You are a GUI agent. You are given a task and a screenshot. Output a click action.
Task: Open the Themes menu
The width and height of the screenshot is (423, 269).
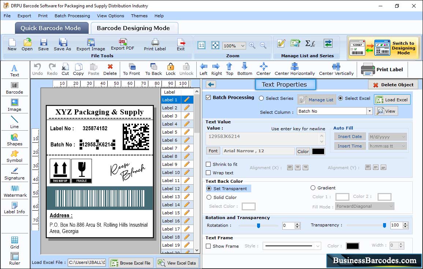tap(139, 16)
